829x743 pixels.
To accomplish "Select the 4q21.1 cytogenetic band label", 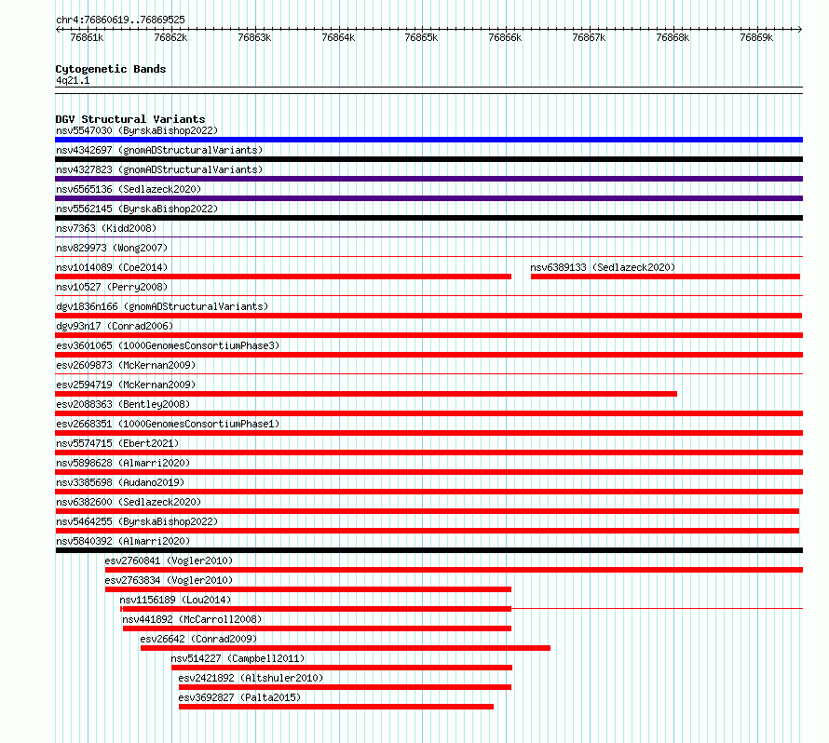I will click(73, 80).
